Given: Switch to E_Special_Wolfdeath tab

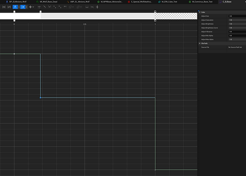Looking at the screenshot, I should coord(140,1).
